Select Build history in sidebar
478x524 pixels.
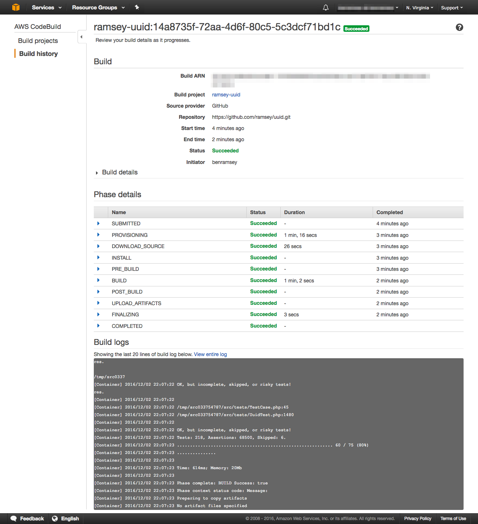point(38,54)
